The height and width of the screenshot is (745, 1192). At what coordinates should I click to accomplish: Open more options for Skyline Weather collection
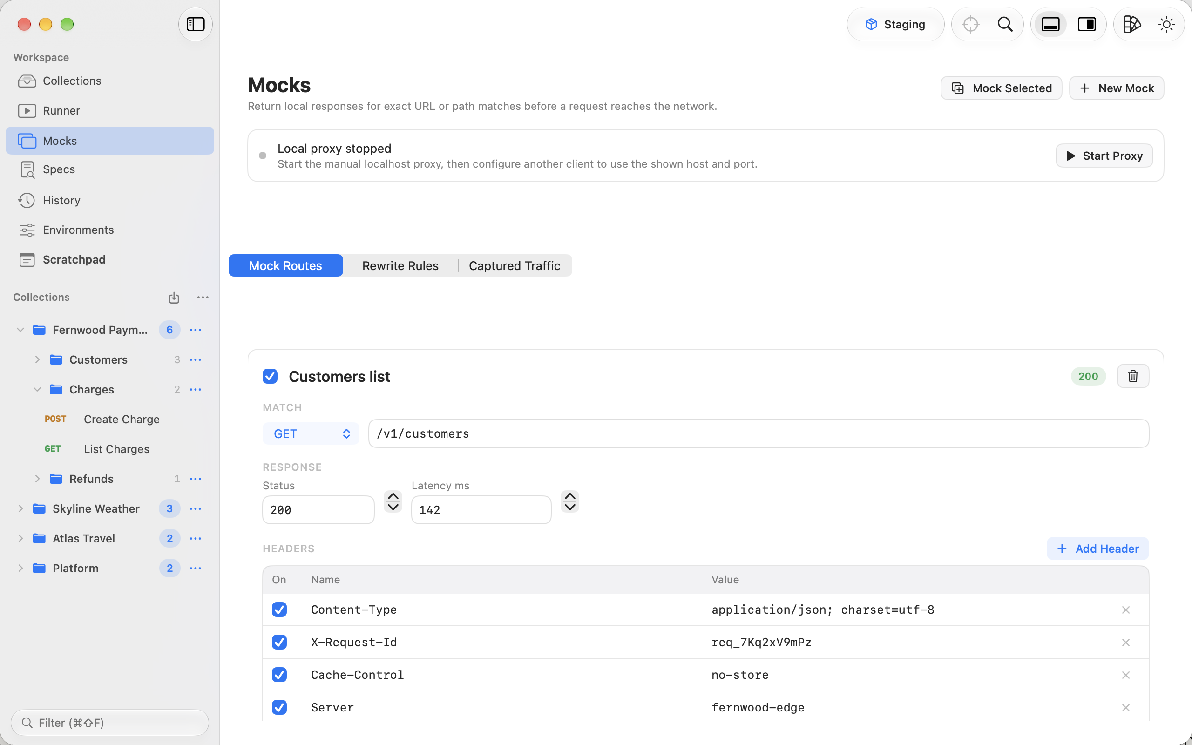[196, 508]
